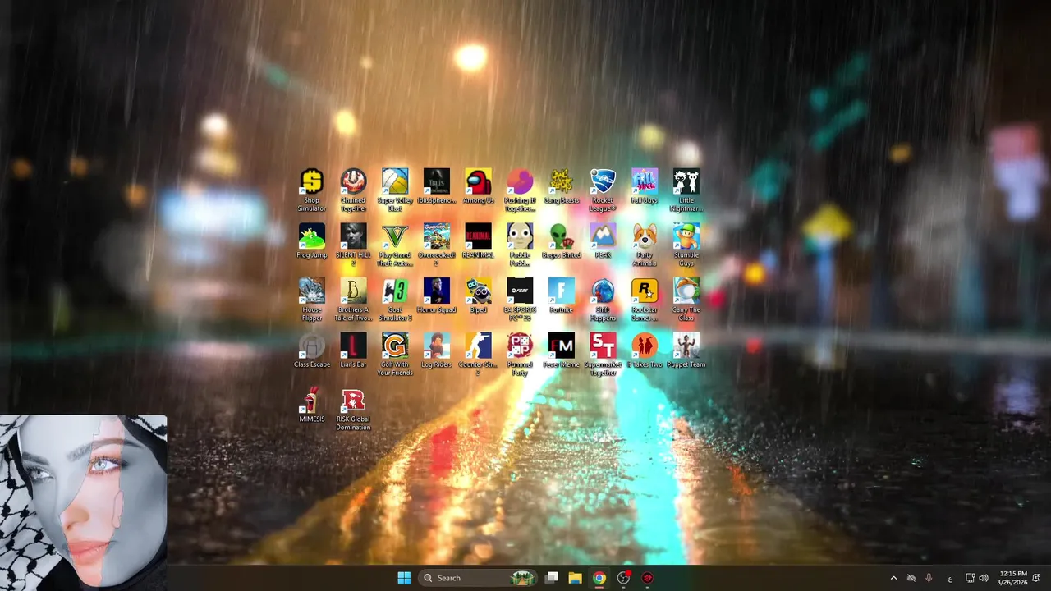Viewport: 1051px width, 591px height.
Task: Open the Shop Simulator desktop shortcut
Action: 312,181
